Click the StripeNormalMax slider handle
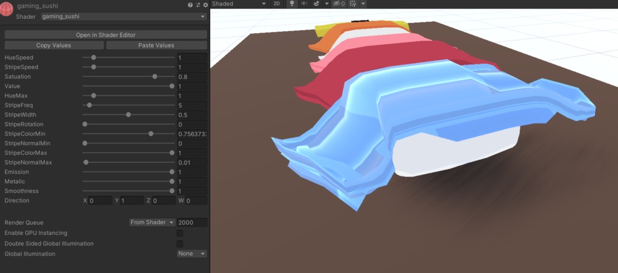The image size is (618, 273). click(x=86, y=162)
